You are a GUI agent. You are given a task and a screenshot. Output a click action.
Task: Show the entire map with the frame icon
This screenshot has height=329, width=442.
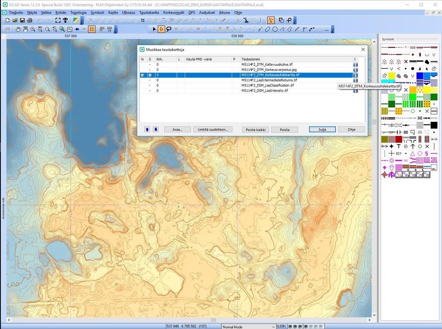click(x=58, y=20)
